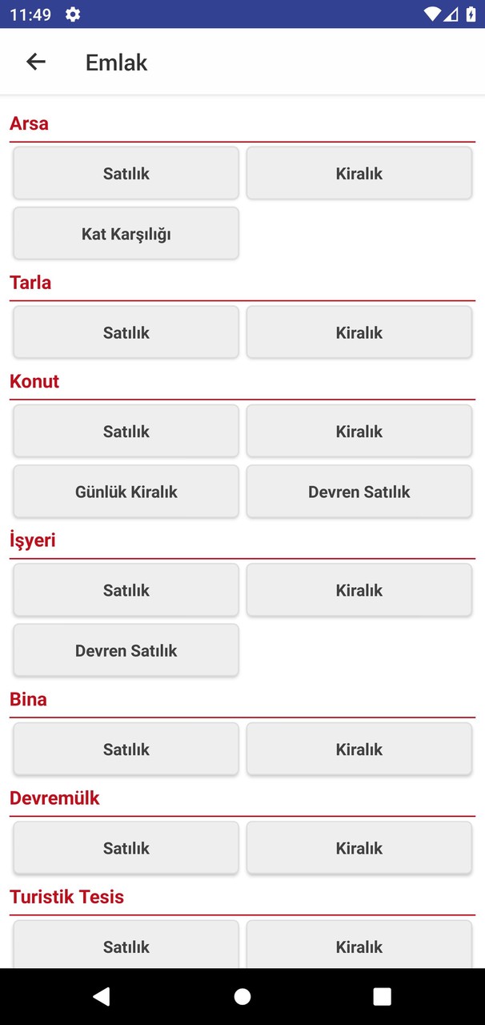Choose Kiralık under Arsa
485x1025 pixels.
click(359, 173)
